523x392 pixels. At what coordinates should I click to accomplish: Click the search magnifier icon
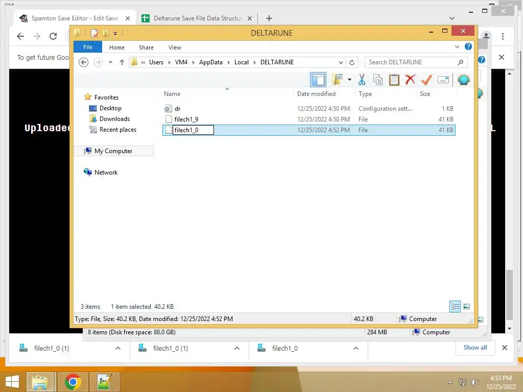460,62
